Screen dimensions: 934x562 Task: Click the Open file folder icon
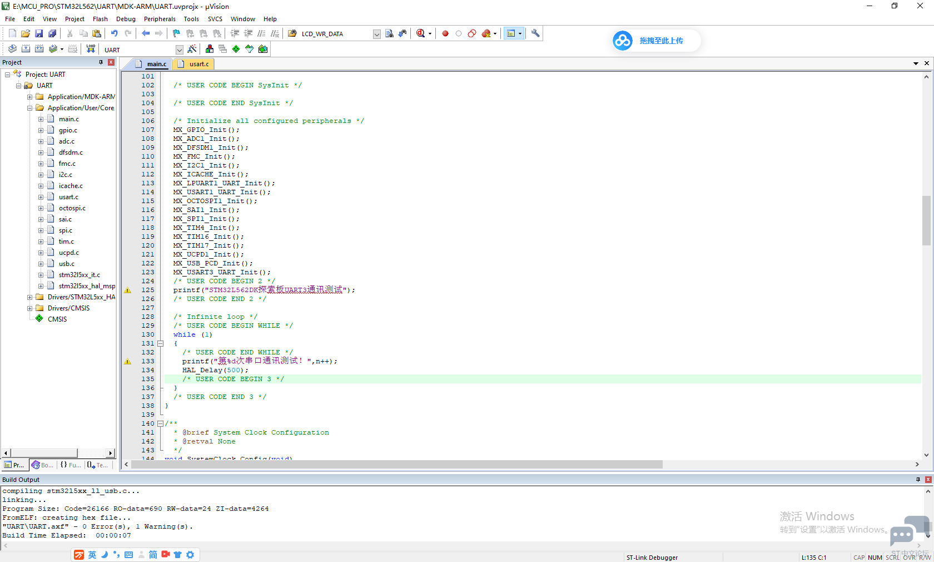tap(26, 33)
